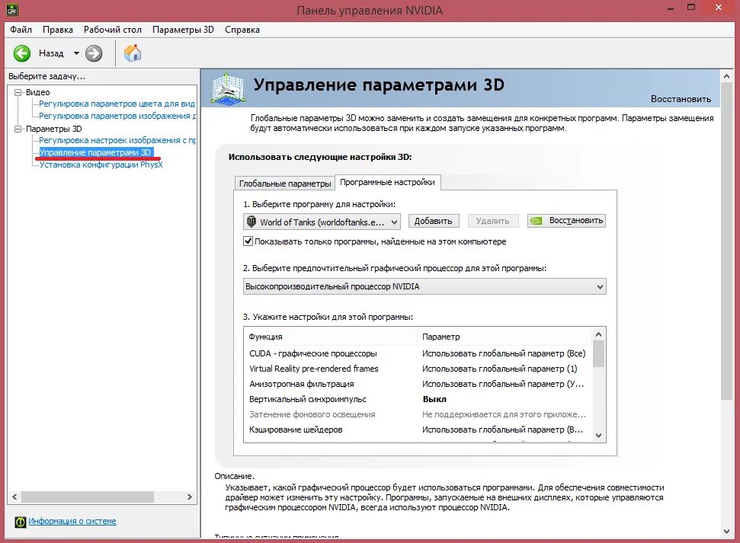Image resolution: width=740 pixels, height=543 pixels.
Task: Select Установка конфигурации PhysX item
Action: [x=101, y=164]
